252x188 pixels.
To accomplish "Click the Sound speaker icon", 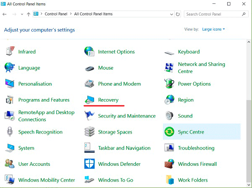I will (169, 115).
